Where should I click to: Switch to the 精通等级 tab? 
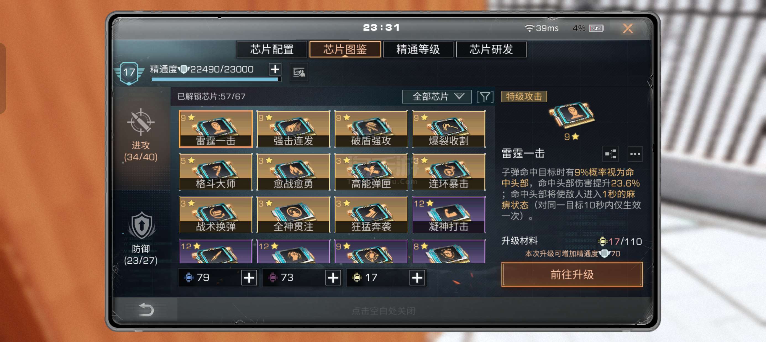pyautogui.click(x=418, y=49)
